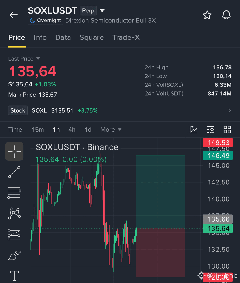Tap the Perp contract type badge
The image size is (240, 283).
pos(88,11)
